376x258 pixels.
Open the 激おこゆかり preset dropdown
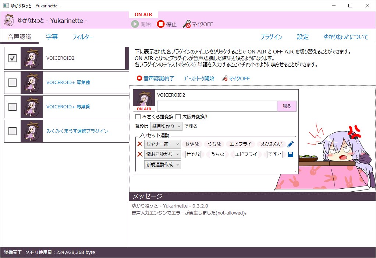tap(162, 154)
